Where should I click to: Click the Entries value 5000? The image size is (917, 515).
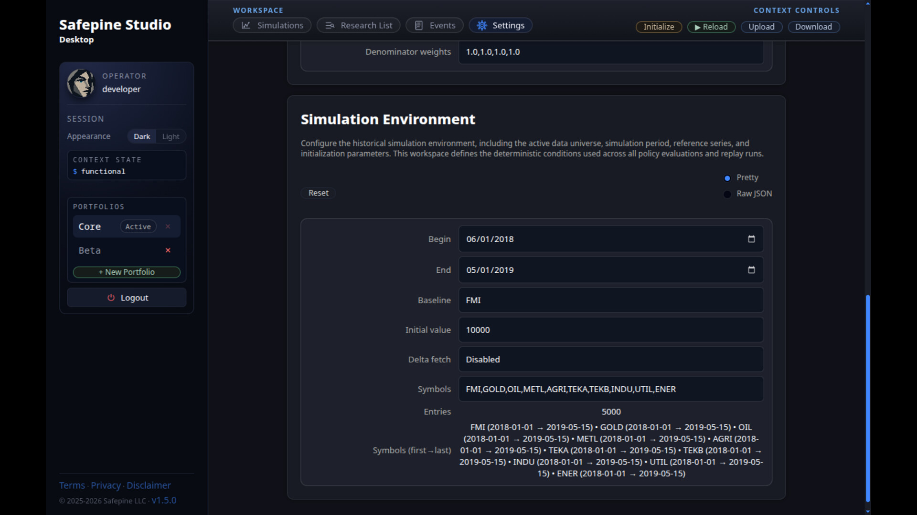[x=611, y=412]
